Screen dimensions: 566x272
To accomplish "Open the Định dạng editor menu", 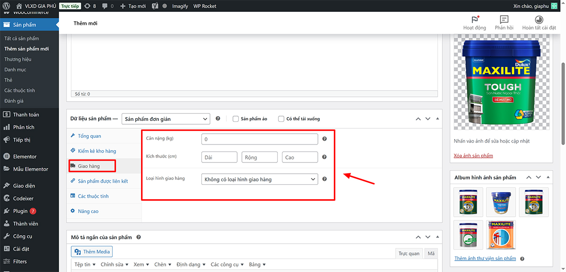I will [189, 264].
